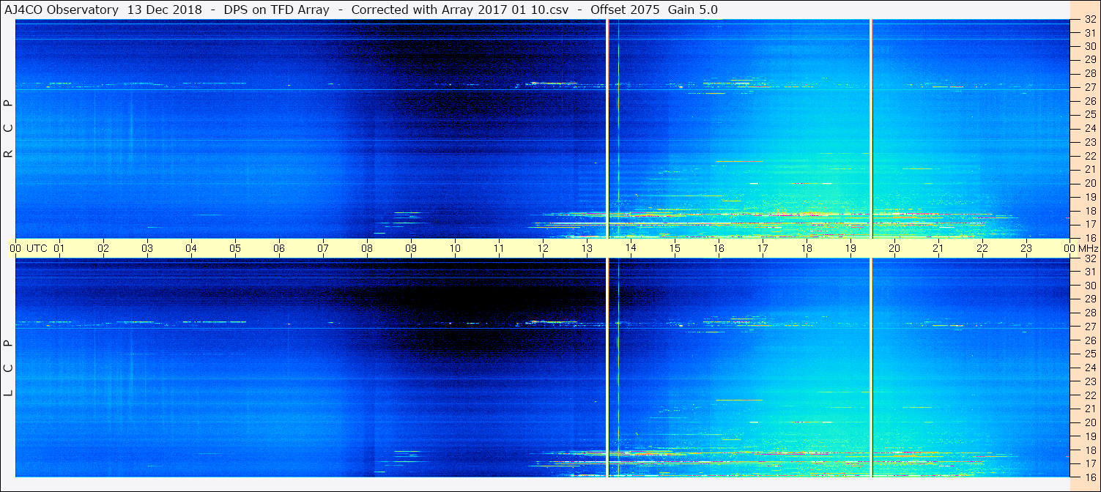The width and height of the screenshot is (1101, 492).
Task: Click the "12" hour label on the time axis
Action: click(x=543, y=248)
